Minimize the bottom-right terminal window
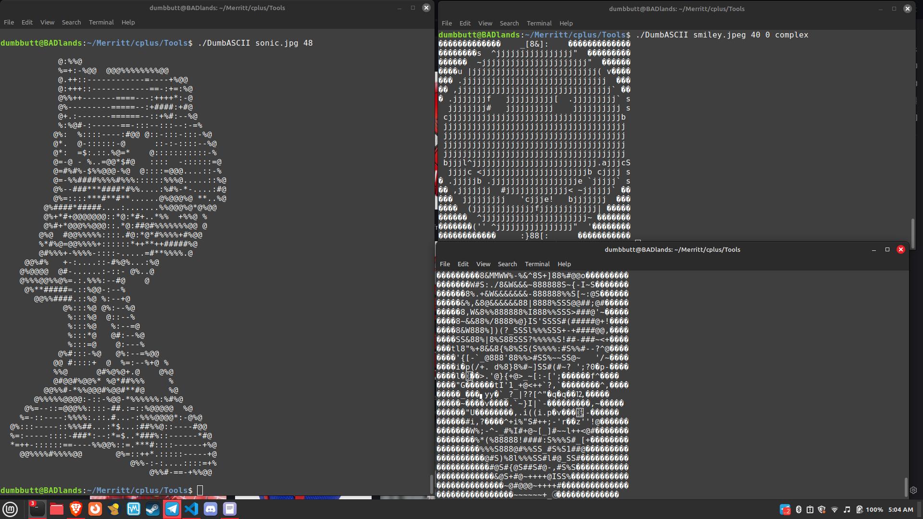The image size is (923, 519). click(x=874, y=249)
